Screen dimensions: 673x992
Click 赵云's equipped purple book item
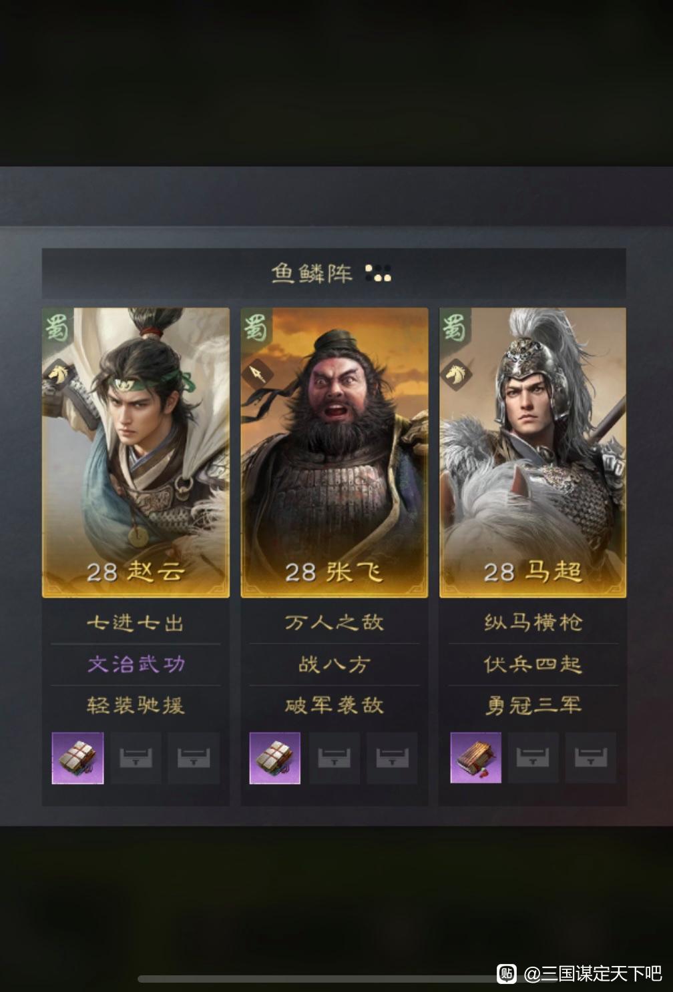tap(77, 757)
